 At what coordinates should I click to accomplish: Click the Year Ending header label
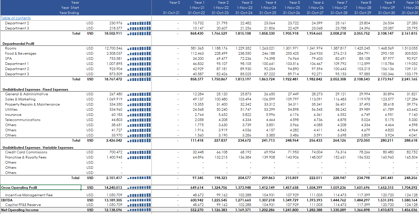tap(69, 13)
